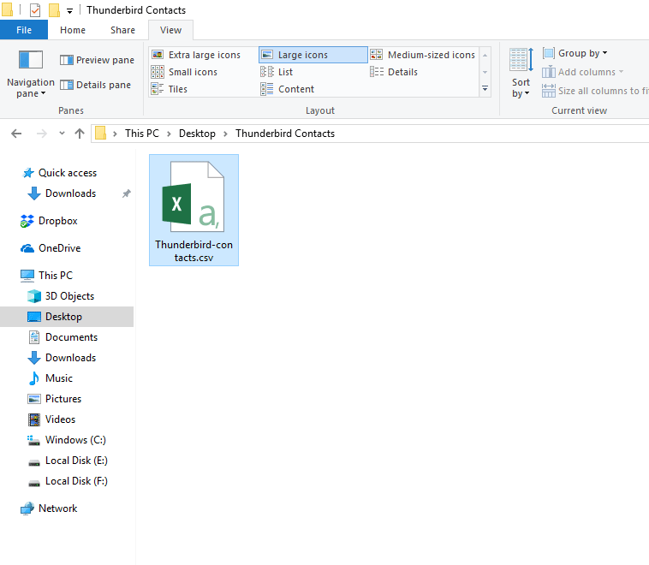Click the disabled Add columns option
This screenshot has height=565, width=649.
583,72
